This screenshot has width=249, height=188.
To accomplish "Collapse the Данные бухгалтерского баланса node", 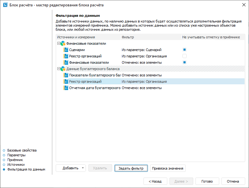I will tap(58, 69).
